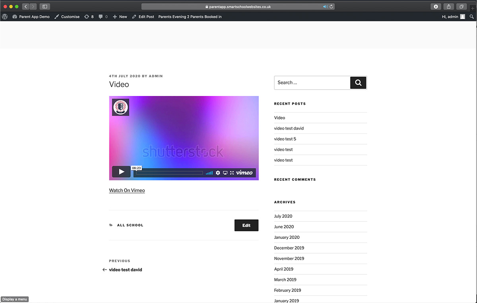Open comments icon in admin bar

coord(103,17)
